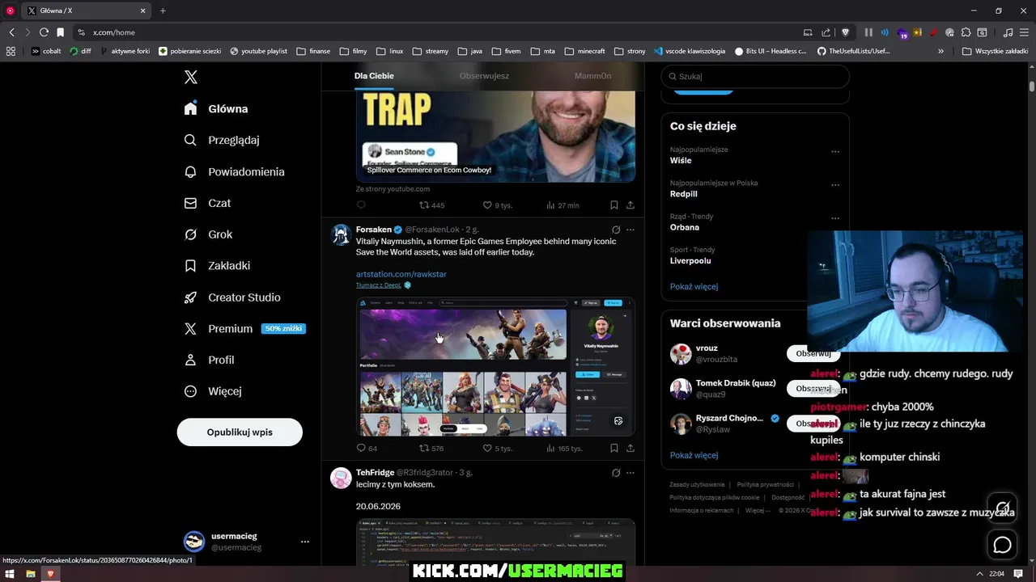Viewport: 1036px width, 582px height.
Task: Click Tłumacz z DeepL translation link
Action: [378, 285]
